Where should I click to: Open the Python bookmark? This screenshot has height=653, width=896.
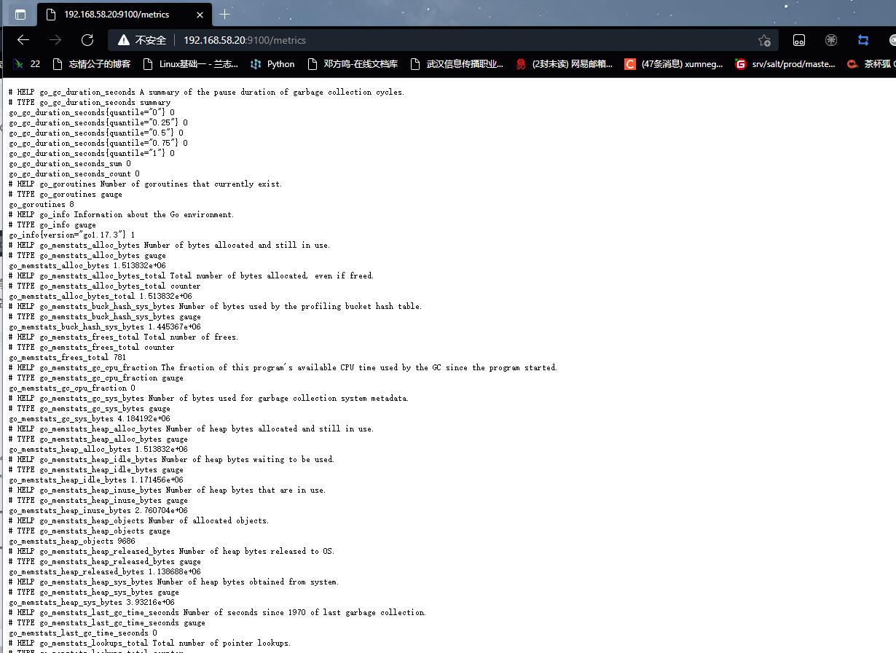point(272,64)
